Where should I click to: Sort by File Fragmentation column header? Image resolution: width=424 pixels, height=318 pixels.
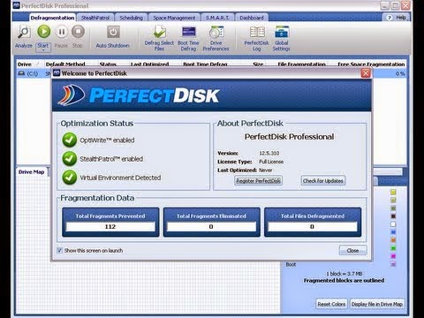tap(301, 64)
